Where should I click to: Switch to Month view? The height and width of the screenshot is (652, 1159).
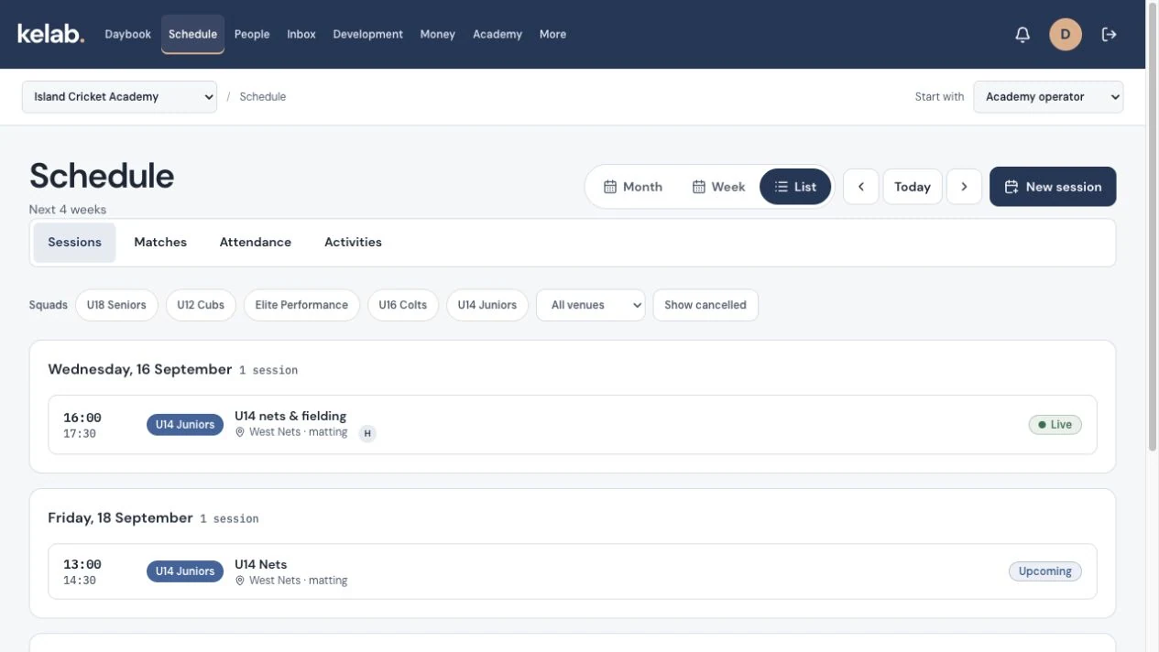coord(633,187)
